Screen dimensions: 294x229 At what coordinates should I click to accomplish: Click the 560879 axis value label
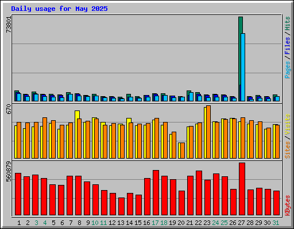coord(9,172)
